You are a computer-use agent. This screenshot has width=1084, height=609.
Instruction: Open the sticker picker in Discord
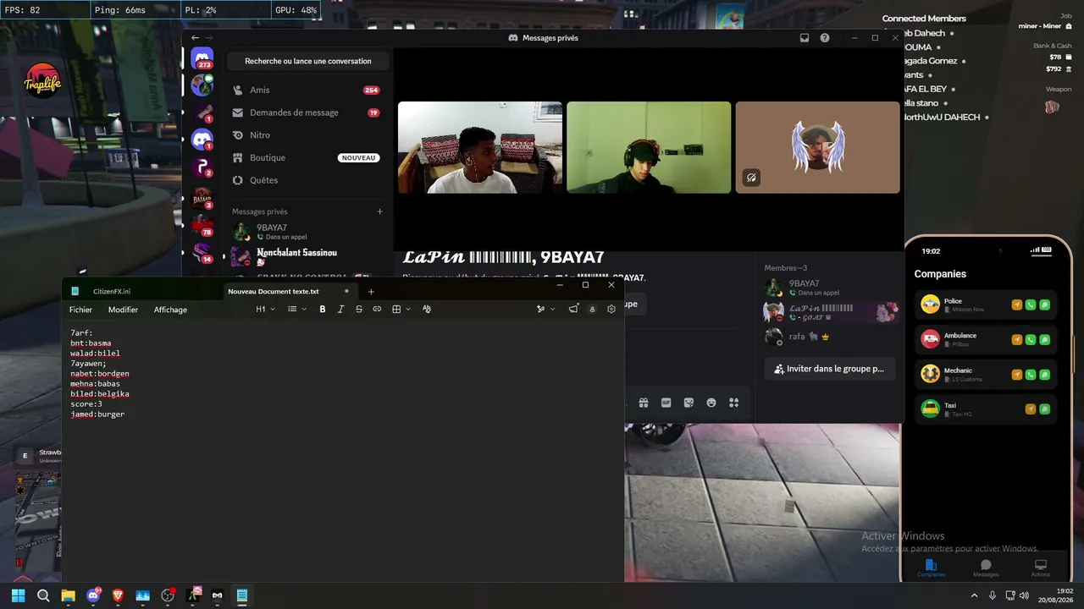pyautogui.click(x=689, y=403)
